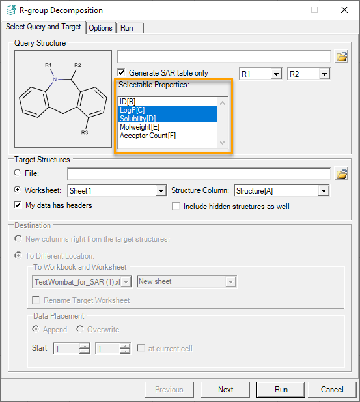Select the Worksheet radio button
The width and height of the screenshot is (360, 402).
[18, 190]
